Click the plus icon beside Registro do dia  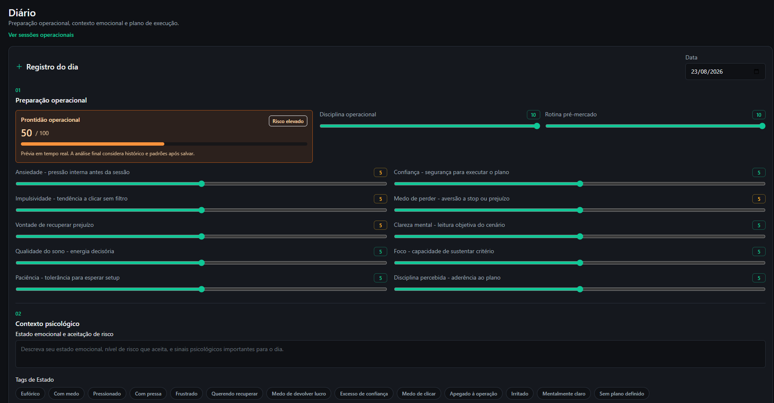(x=19, y=67)
